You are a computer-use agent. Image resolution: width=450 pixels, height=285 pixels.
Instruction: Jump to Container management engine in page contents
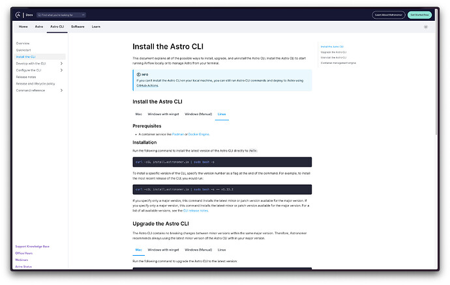tap(338, 63)
